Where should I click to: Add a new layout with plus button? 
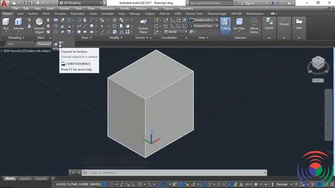[52, 178]
